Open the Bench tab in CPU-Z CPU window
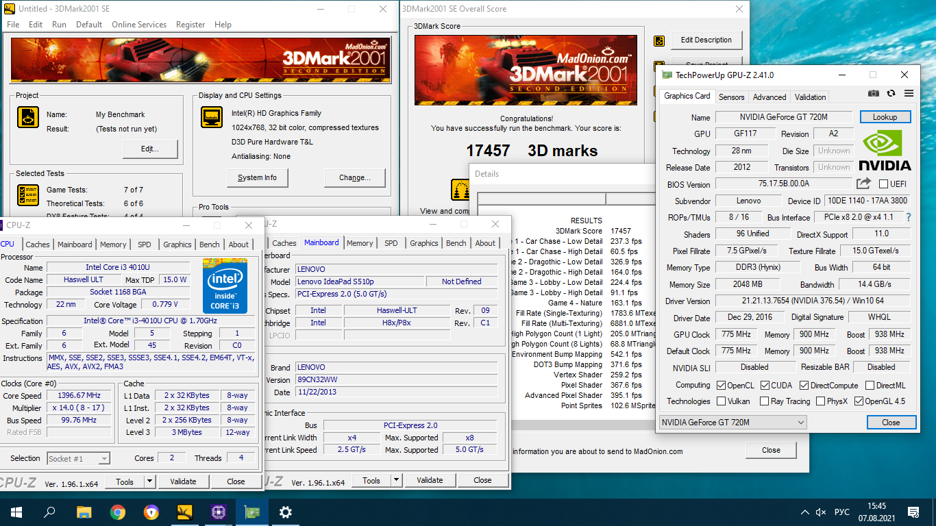This screenshot has width=936, height=526. tap(210, 245)
